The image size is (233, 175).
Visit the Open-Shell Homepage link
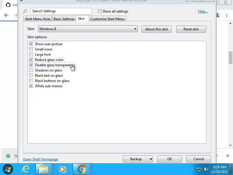(x=40, y=159)
